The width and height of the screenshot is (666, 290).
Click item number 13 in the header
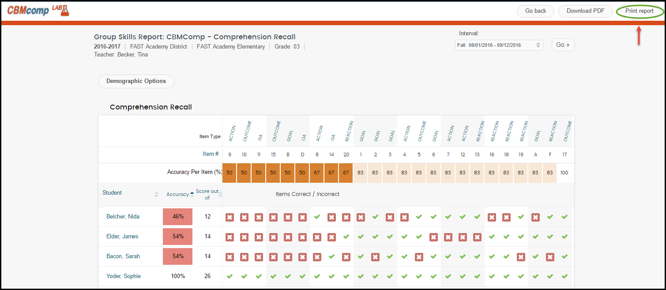pyautogui.click(x=477, y=154)
